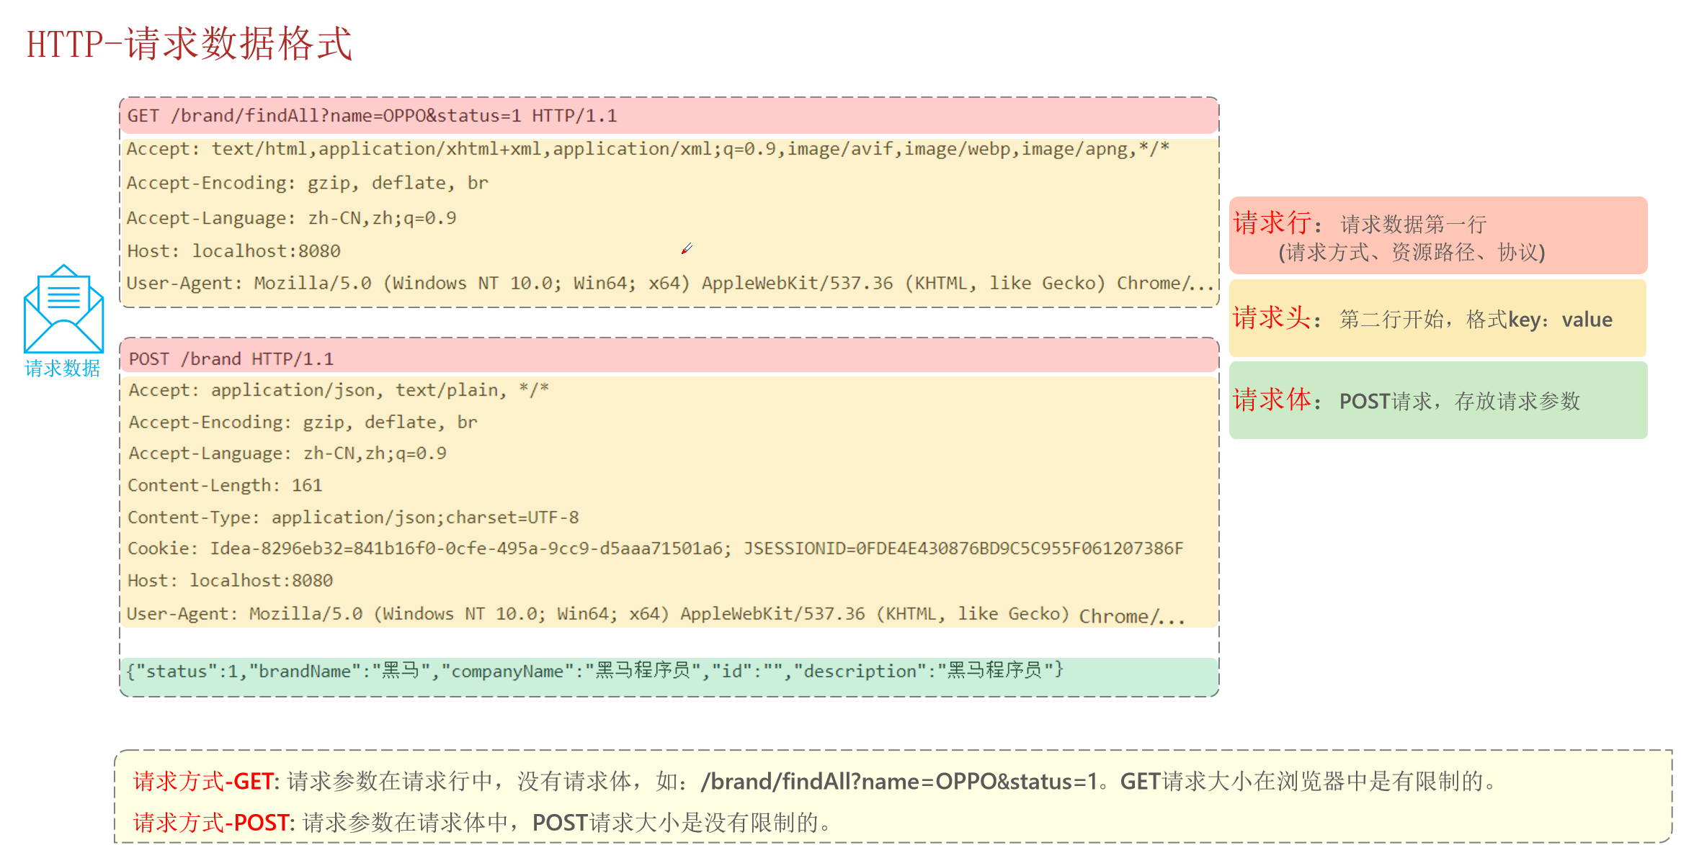Viewport: 1681px width, 845px height.
Task: Click the pink '请求行' legend box
Action: coord(1437,236)
